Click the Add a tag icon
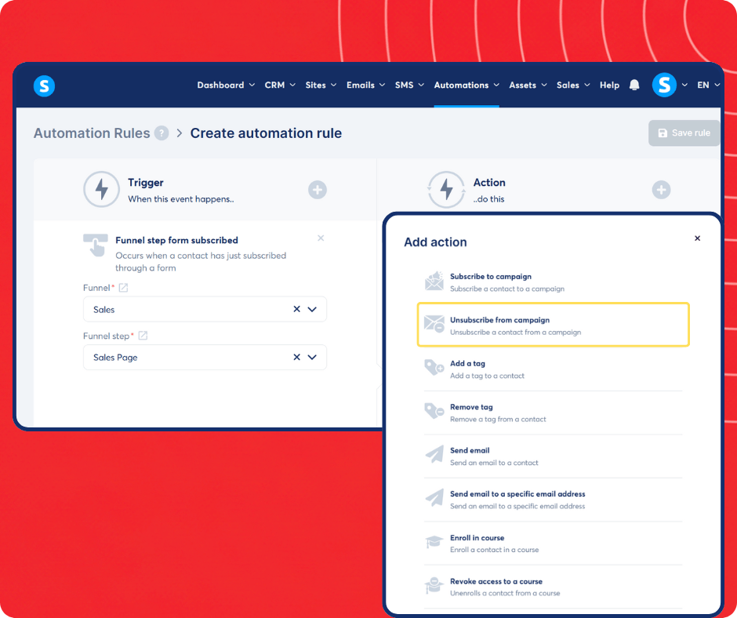This screenshot has width=737, height=618. coord(434,368)
